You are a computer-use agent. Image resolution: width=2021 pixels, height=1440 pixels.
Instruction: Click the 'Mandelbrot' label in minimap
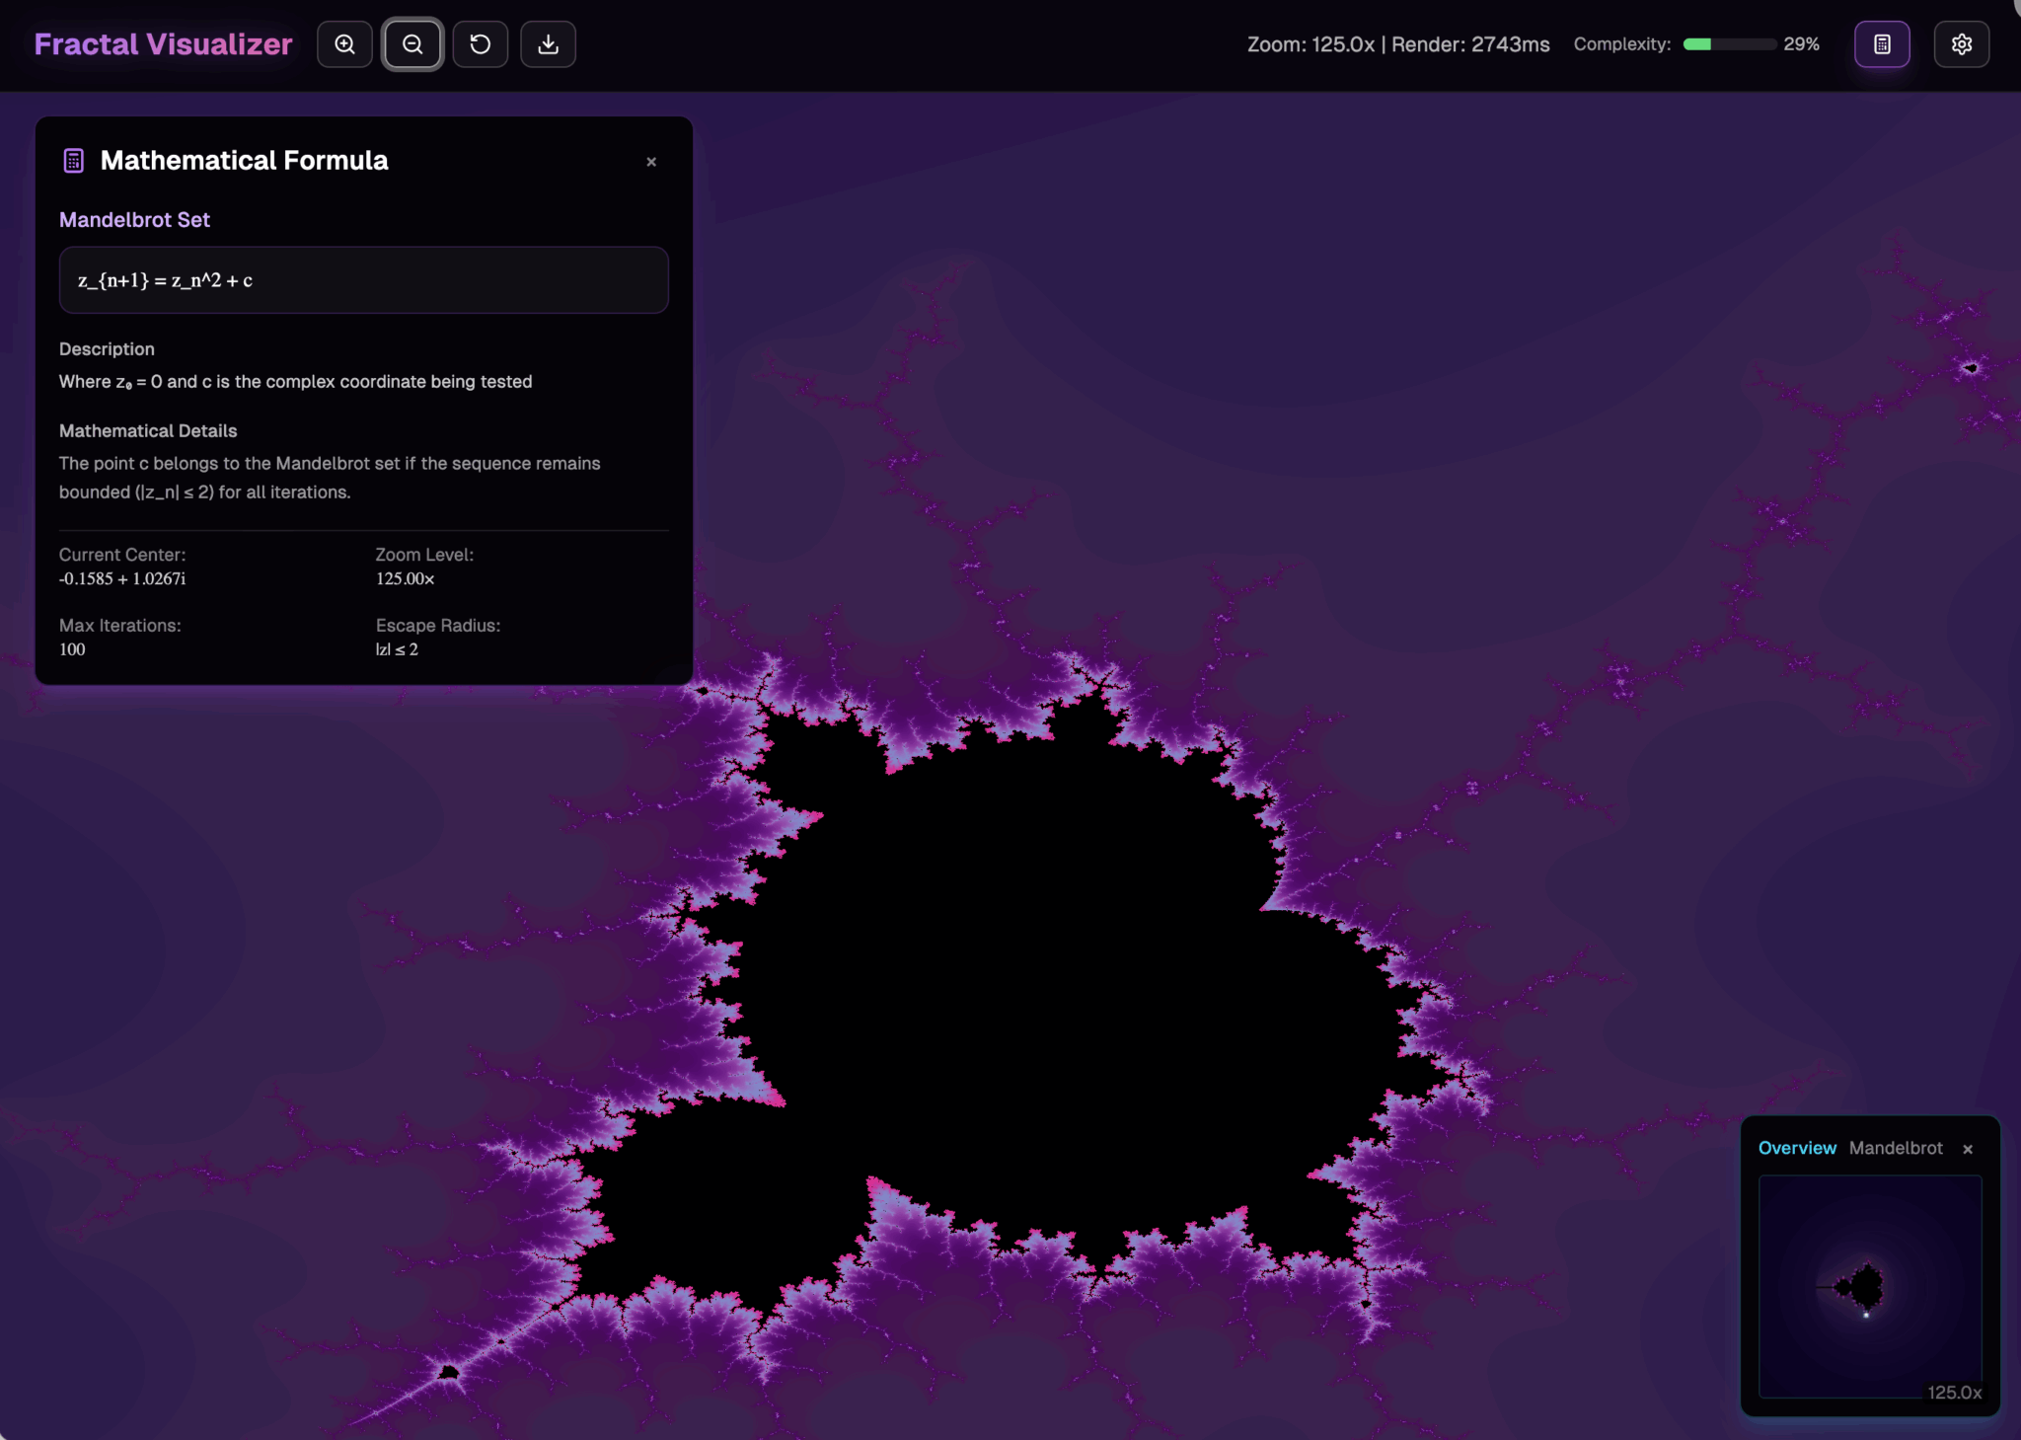click(x=1896, y=1148)
